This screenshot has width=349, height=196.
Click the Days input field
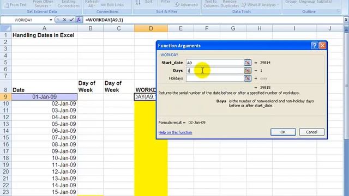coord(215,70)
